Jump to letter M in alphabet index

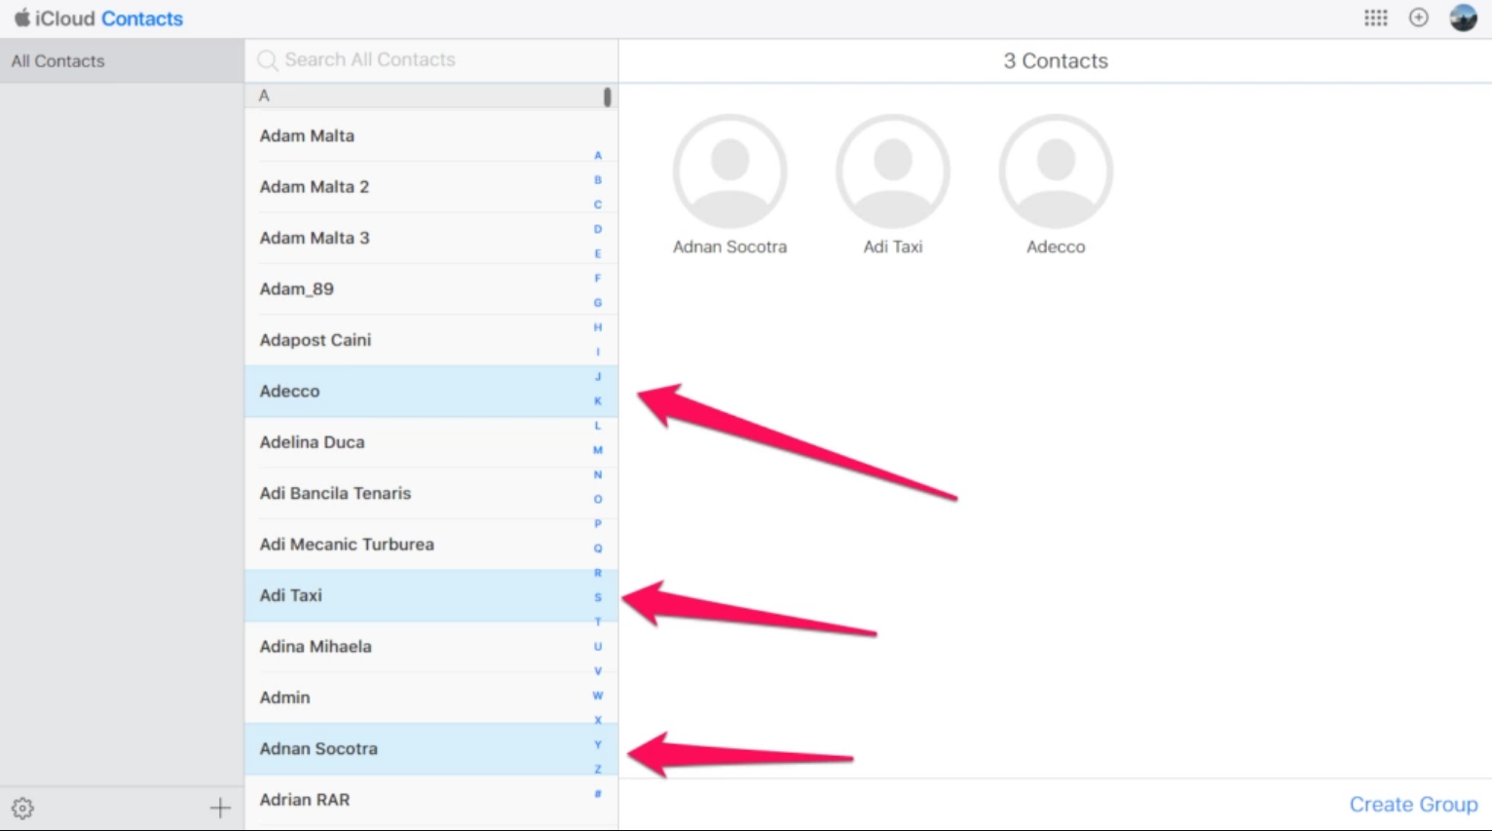(x=598, y=450)
